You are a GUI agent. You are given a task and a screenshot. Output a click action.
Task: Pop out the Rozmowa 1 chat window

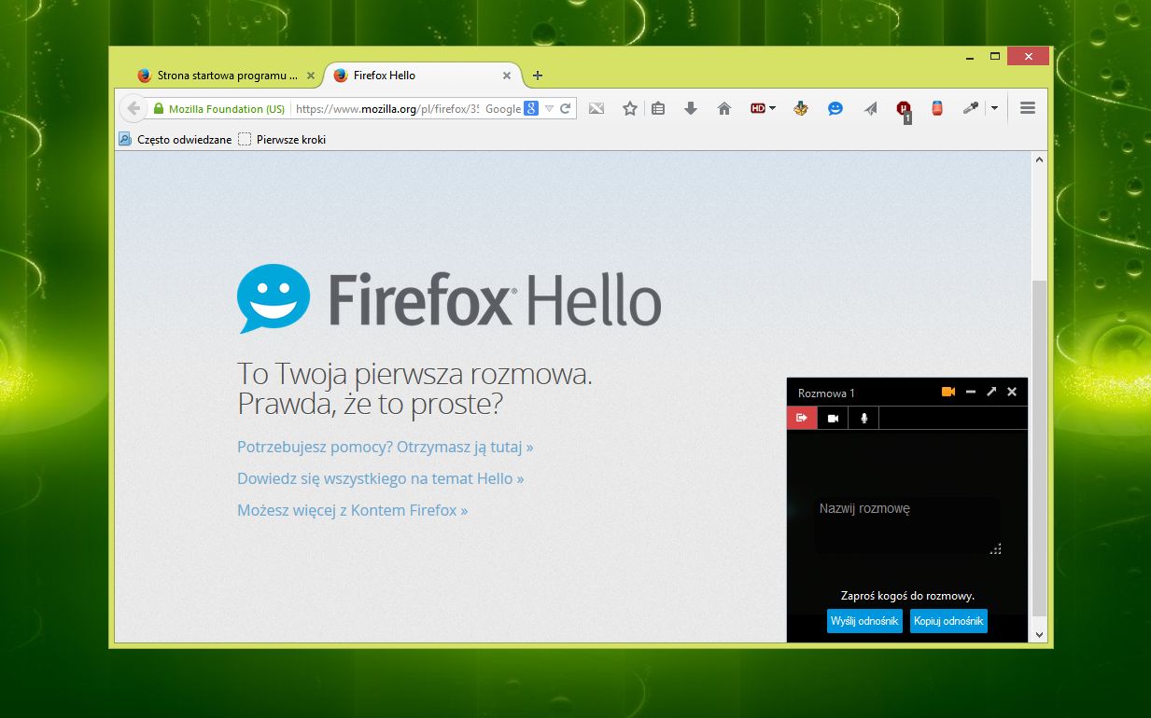(x=991, y=392)
